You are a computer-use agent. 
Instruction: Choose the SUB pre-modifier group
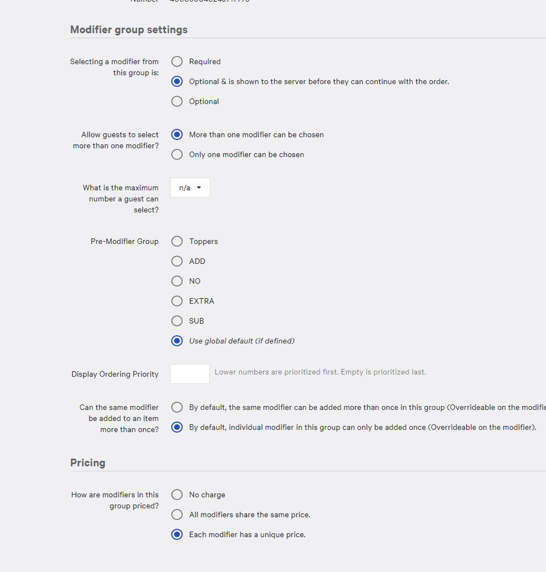click(x=178, y=321)
